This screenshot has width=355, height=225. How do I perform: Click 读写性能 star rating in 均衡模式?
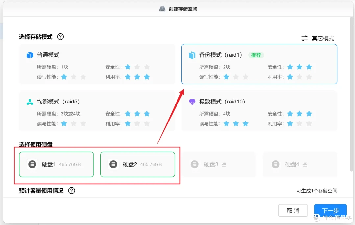click(74, 123)
